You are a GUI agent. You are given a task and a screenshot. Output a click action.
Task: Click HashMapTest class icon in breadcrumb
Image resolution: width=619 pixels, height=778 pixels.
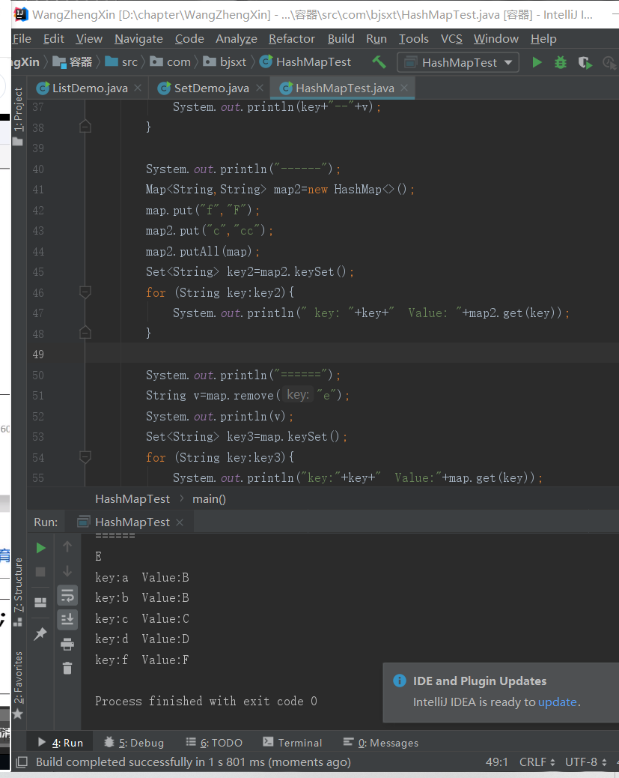[266, 61]
